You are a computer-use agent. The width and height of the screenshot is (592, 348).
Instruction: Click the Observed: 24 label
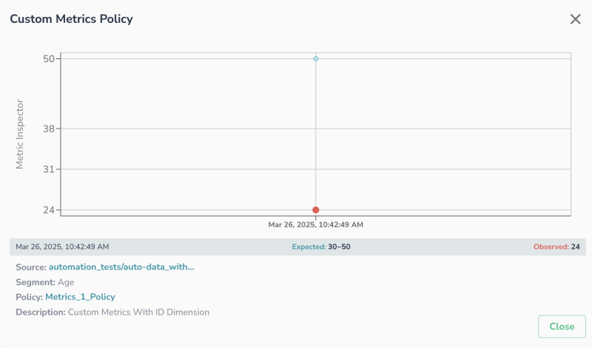[556, 247]
